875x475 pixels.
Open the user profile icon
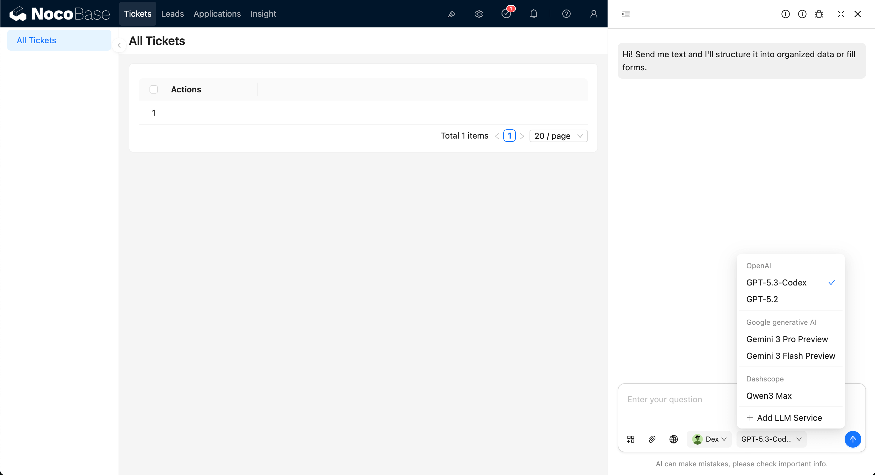(x=594, y=14)
